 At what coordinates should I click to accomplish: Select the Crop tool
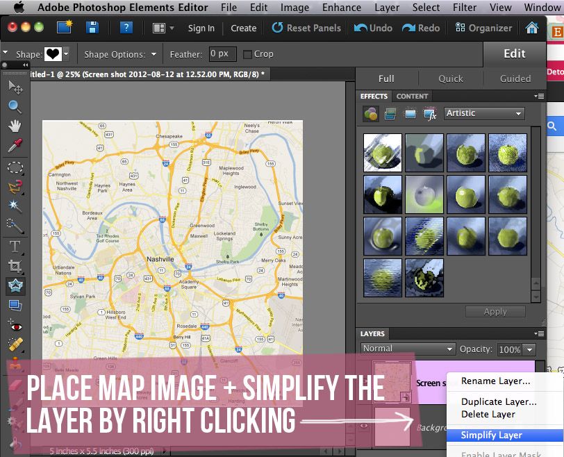click(15, 266)
